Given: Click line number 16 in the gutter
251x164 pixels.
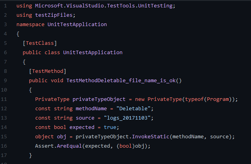Looking at the screenshot, I should (4, 146).
